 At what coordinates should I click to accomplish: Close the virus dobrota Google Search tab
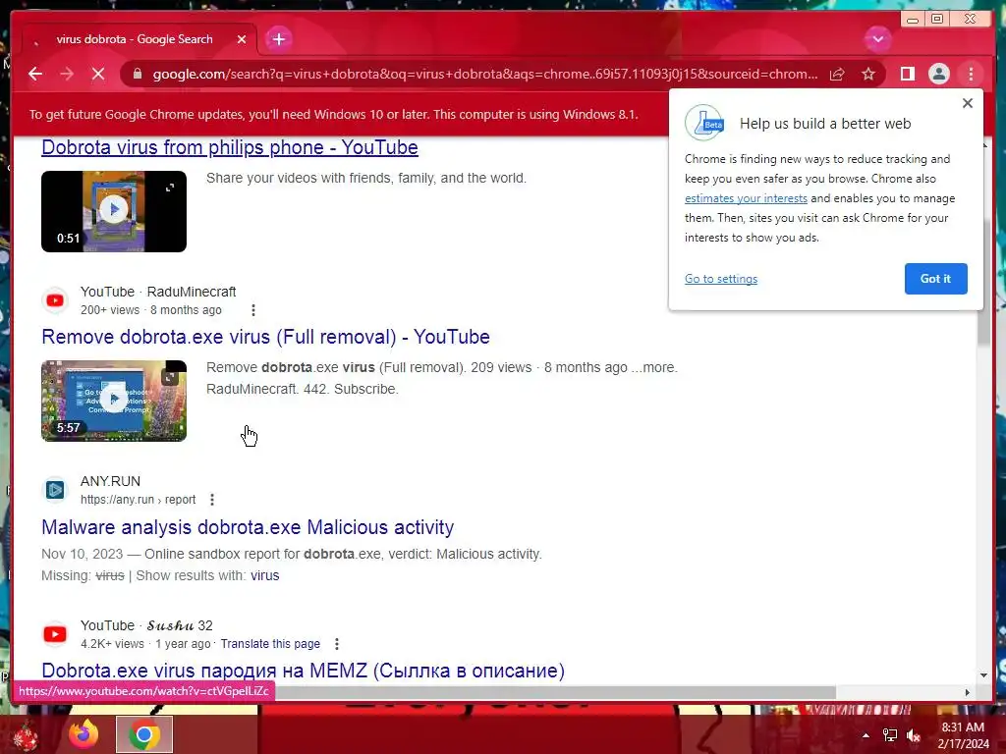coord(242,39)
